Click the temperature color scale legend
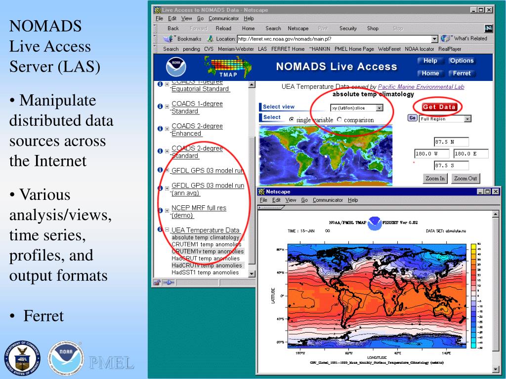Screen dimensions: 506x379 [474, 296]
